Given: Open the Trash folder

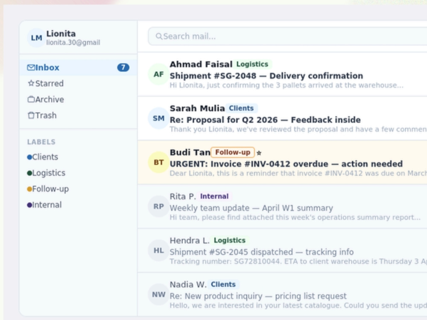Looking at the screenshot, I should [x=78, y=115].
